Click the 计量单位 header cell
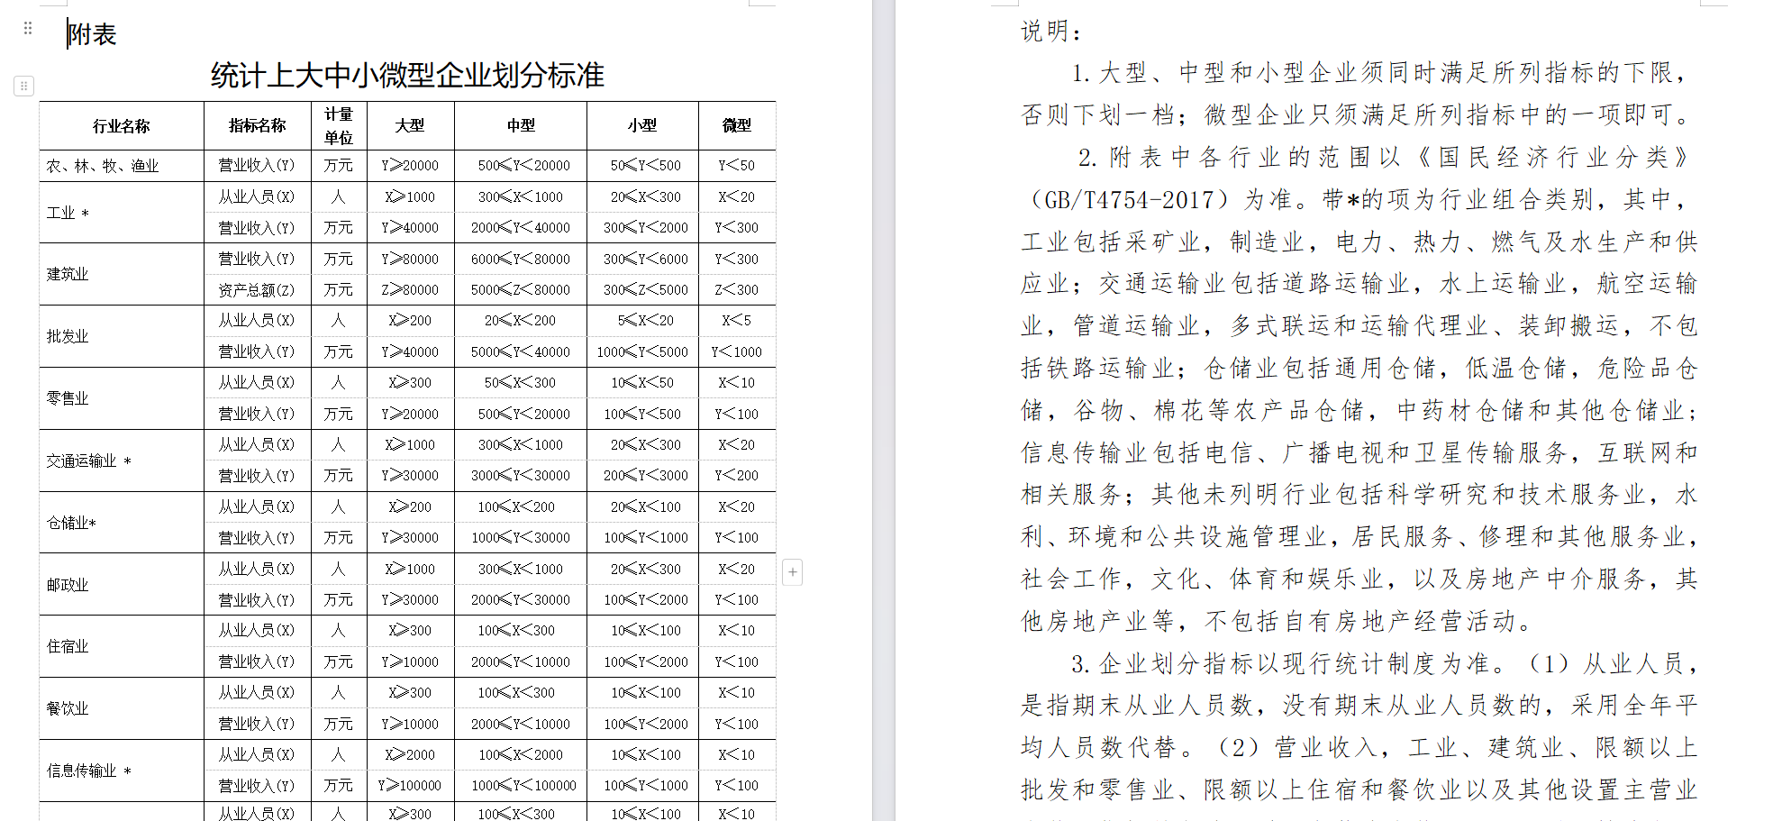This screenshot has height=821, width=1773. (339, 126)
